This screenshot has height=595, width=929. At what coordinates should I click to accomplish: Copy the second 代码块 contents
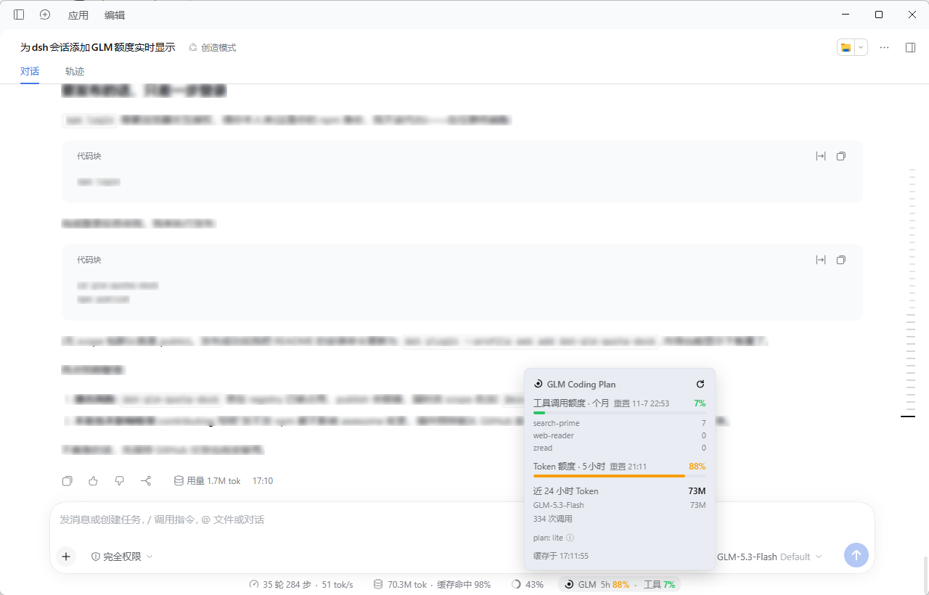coord(841,260)
